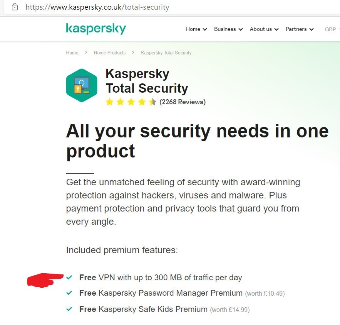Open the About us dropdown
The image size is (340, 325).
pos(264,29)
